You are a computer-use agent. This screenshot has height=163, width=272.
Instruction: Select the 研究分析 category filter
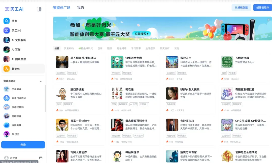tap(165, 48)
